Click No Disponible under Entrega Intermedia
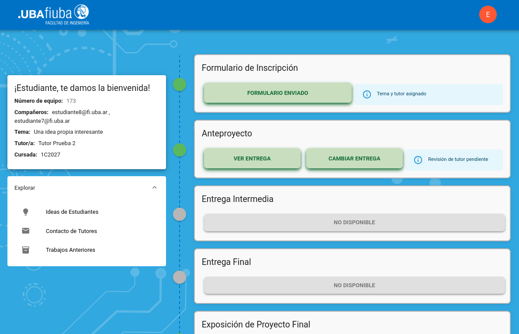The width and height of the screenshot is (519, 334). pyautogui.click(x=354, y=223)
